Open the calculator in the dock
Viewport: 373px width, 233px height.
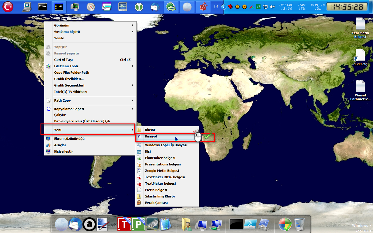click(152, 224)
